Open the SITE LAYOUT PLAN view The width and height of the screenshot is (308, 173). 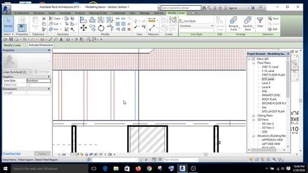click(273, 111)
